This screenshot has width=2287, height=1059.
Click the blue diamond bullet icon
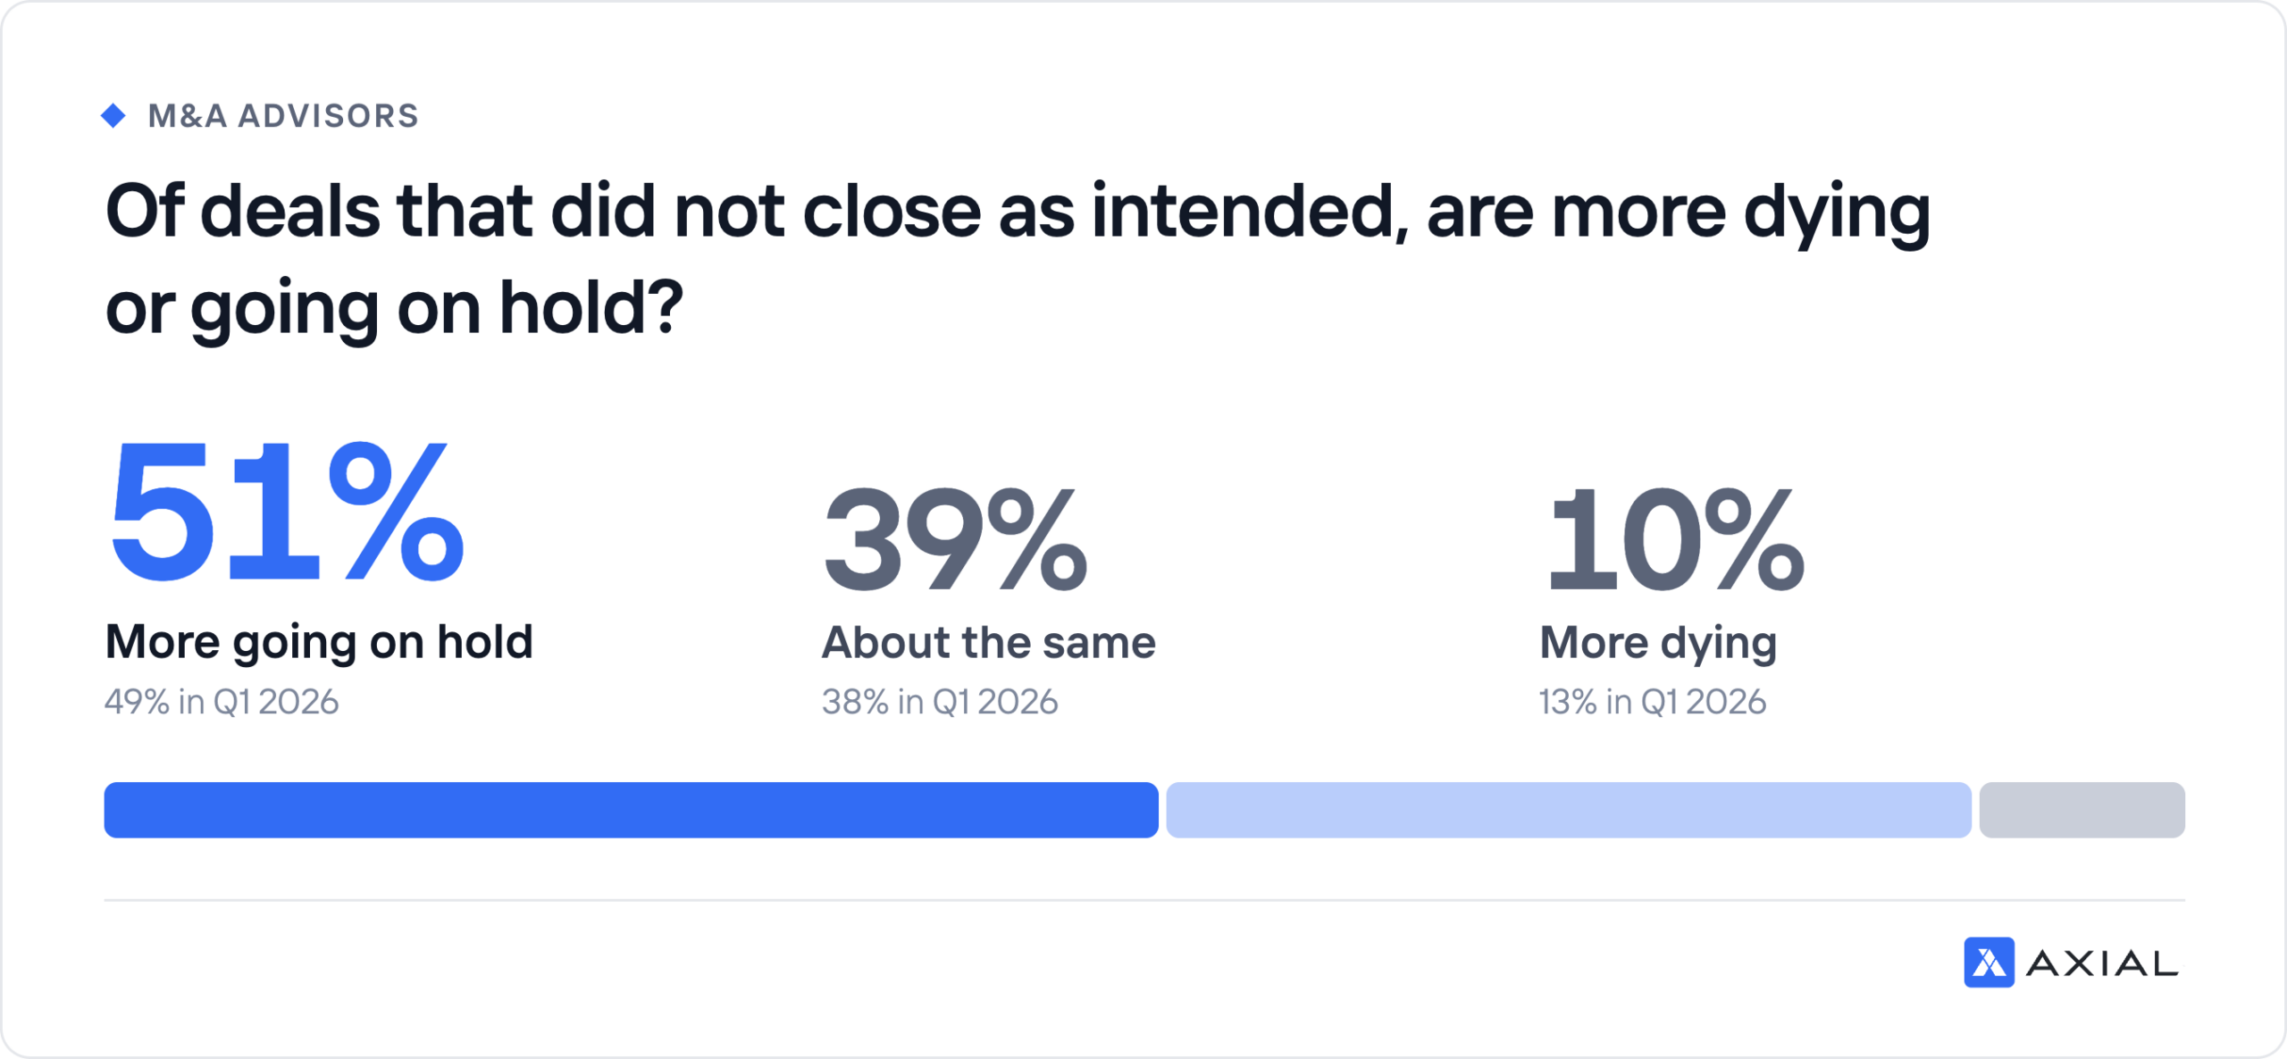pos(113,115)
